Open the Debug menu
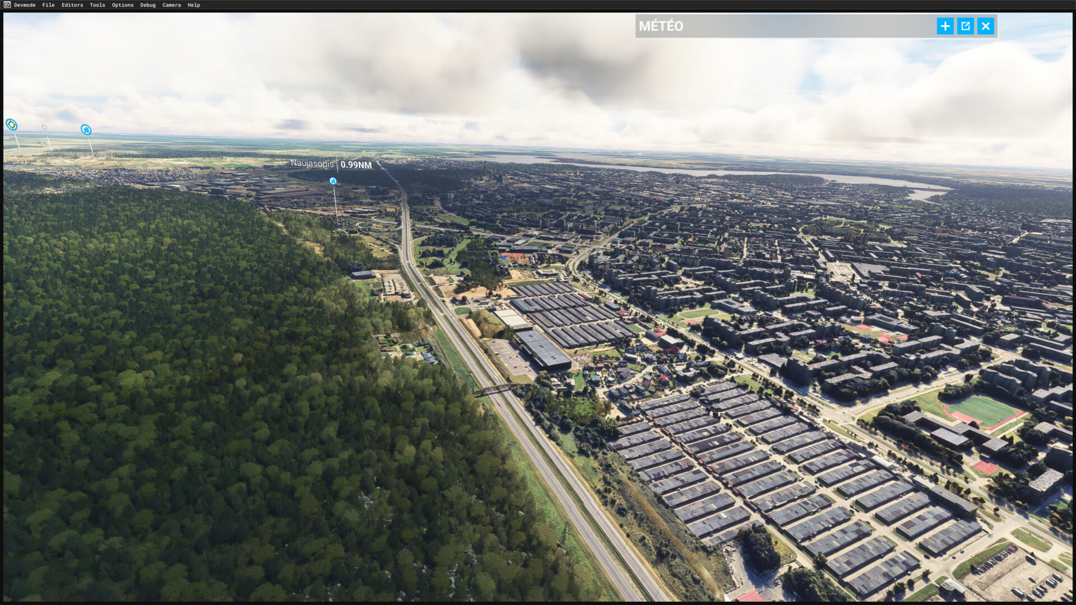The image size is (1076, 605). pos(148,5)
